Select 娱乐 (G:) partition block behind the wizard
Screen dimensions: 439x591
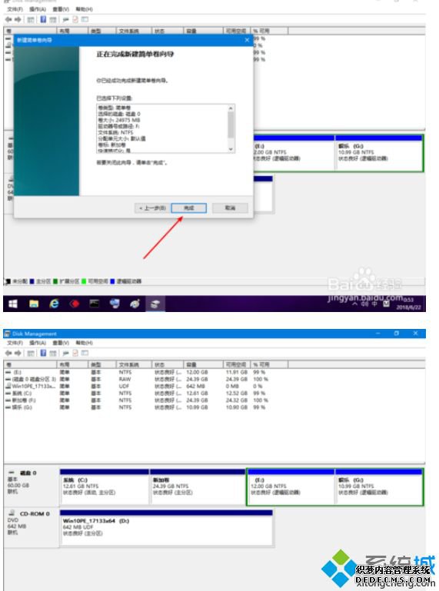click(379, 152)
